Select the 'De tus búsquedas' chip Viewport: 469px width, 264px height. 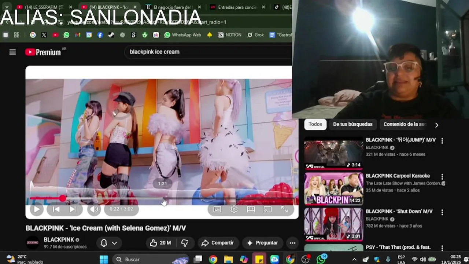352,124
